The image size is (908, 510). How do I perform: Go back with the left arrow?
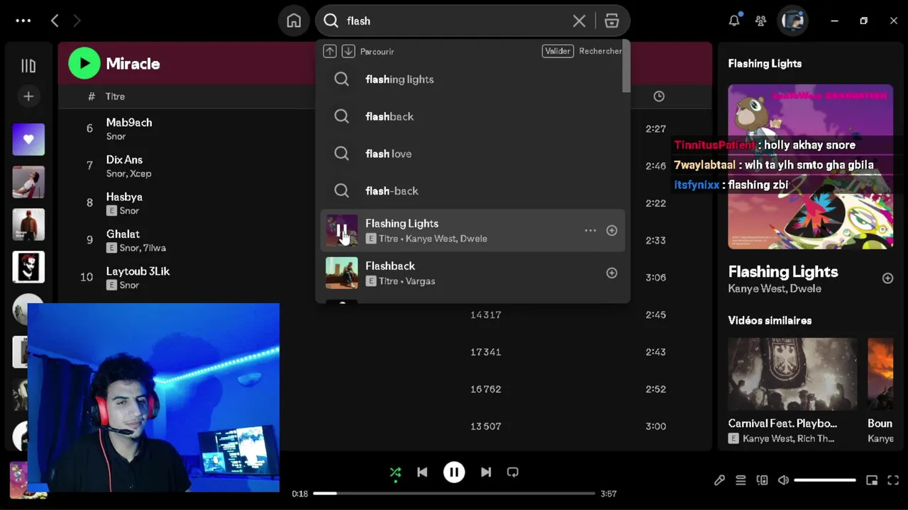(x=55, y=21)
